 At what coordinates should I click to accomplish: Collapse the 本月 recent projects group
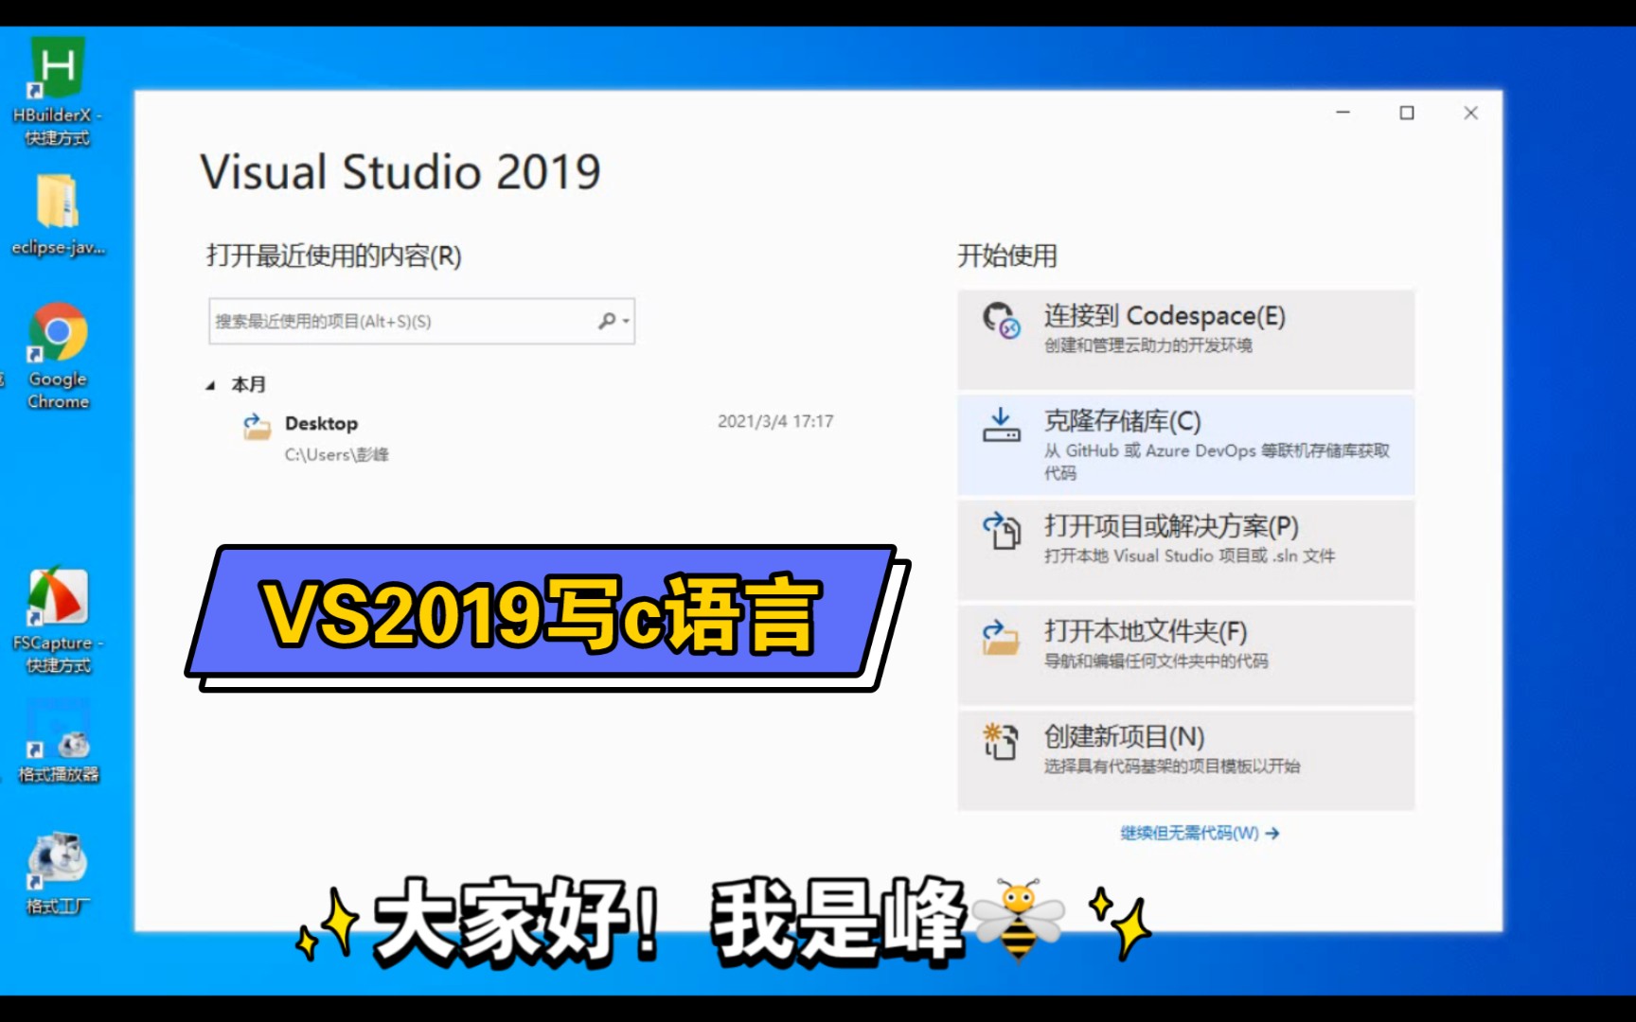pyautogui.click(x=212, y=384)
